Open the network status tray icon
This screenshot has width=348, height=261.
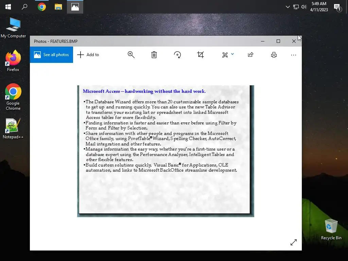pos(296,7)
